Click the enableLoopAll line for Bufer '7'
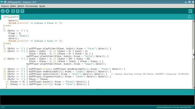The height and width of the screenshot is (109, 195). tap(57, 71)
